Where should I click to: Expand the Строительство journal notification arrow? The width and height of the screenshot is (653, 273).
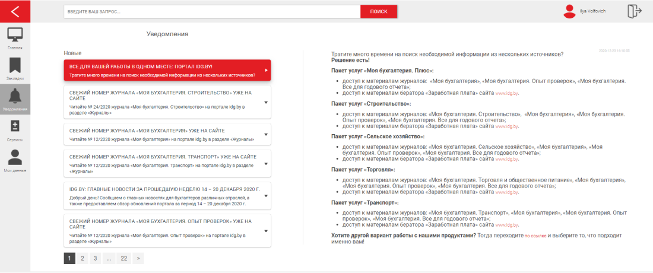point(265,101)
